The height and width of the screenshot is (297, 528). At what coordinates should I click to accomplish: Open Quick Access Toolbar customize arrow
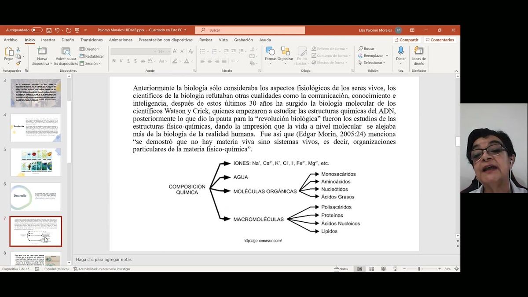(85, 30)
